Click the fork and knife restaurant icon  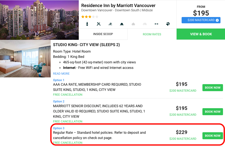coord(99,24)
